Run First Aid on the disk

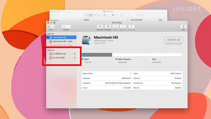(x=100, y=26)
